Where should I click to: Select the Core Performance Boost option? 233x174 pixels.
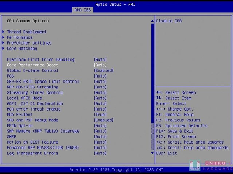point(32,65)
